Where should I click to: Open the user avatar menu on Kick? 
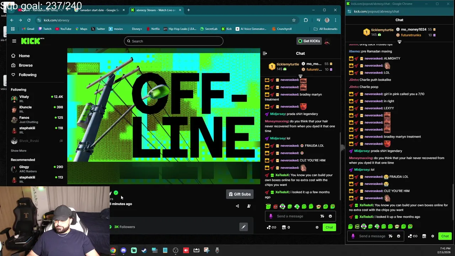coord(327,41)
